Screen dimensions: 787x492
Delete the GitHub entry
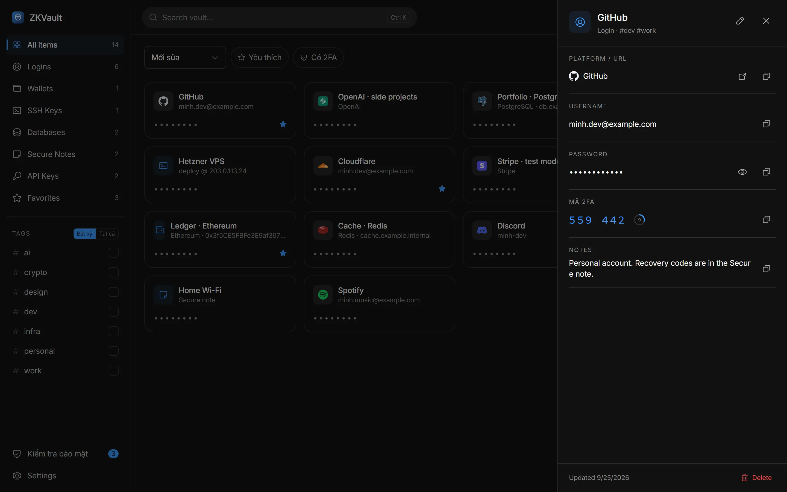[756, 477]
